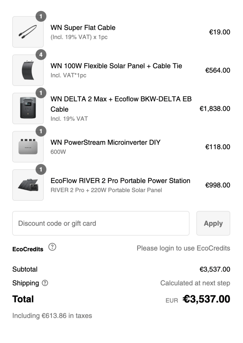
Task: Click the RIVER 2 Pro product thumbnail
Action: [28, 185]
